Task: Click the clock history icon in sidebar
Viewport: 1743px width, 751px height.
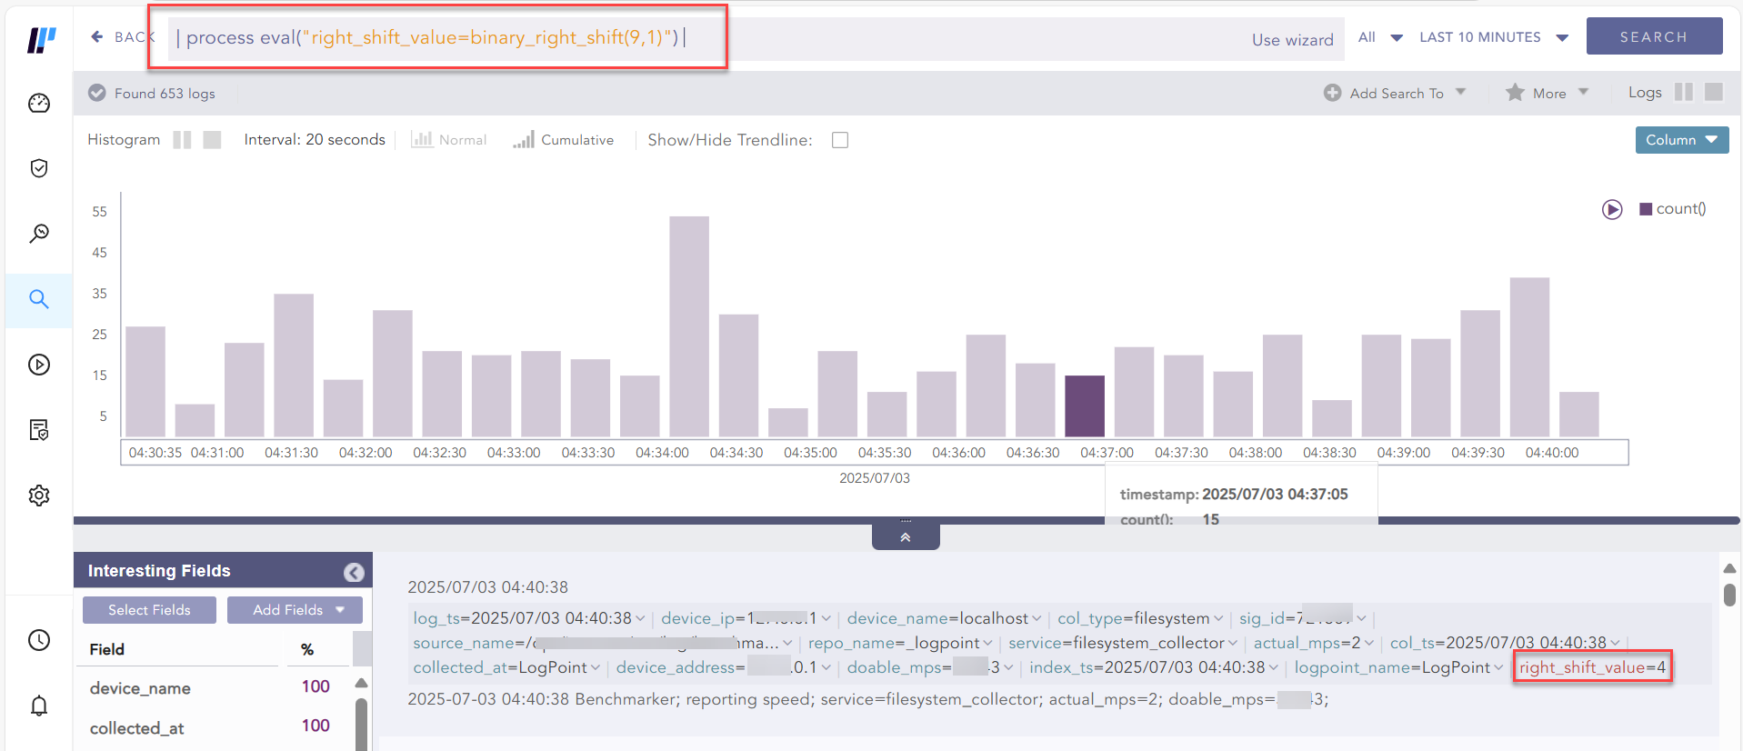Action: tap(39, 640)
